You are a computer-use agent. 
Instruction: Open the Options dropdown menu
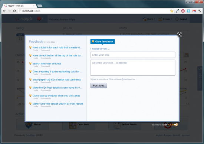pos(165,19)
